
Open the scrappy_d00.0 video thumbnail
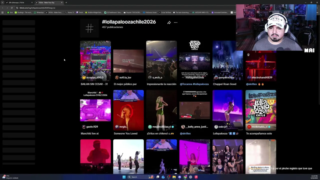coord(95,61)
